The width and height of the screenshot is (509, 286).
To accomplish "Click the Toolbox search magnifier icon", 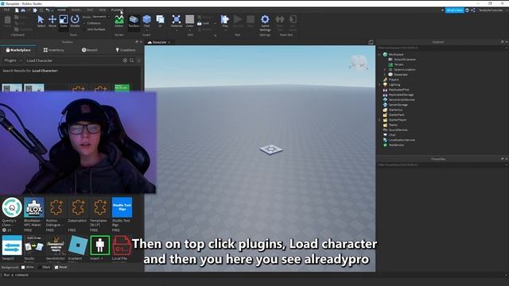I will pos(132,60).
